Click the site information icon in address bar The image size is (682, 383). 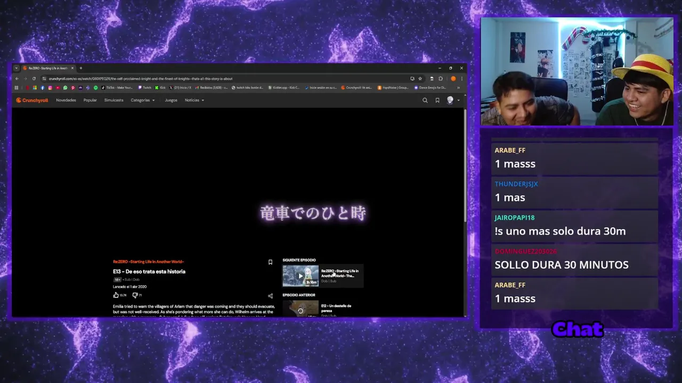44,79
